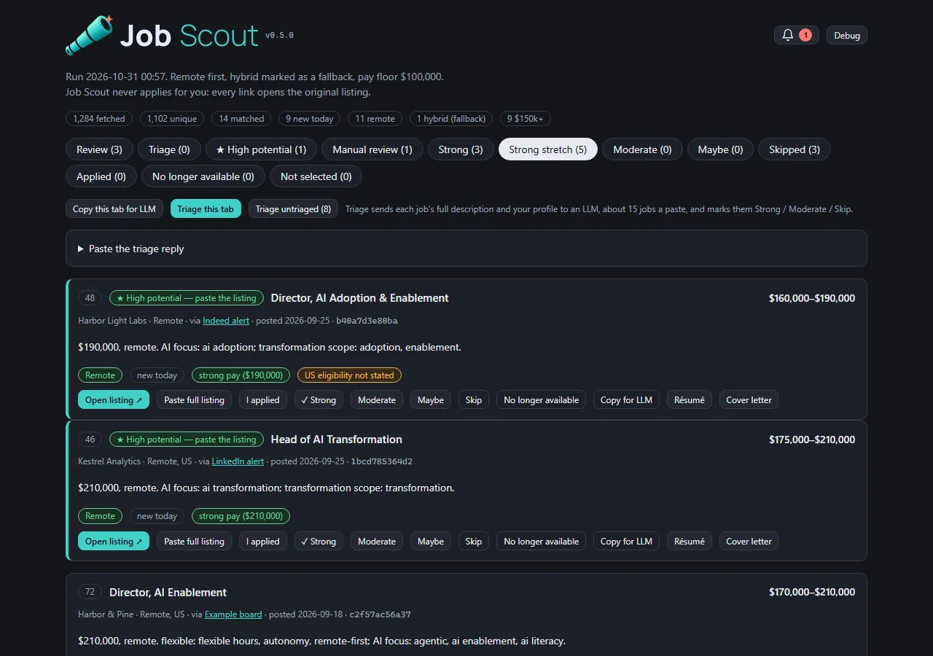Open the Maybe (0) tab
Screen dimensions: 933x656
pos(720,149)
